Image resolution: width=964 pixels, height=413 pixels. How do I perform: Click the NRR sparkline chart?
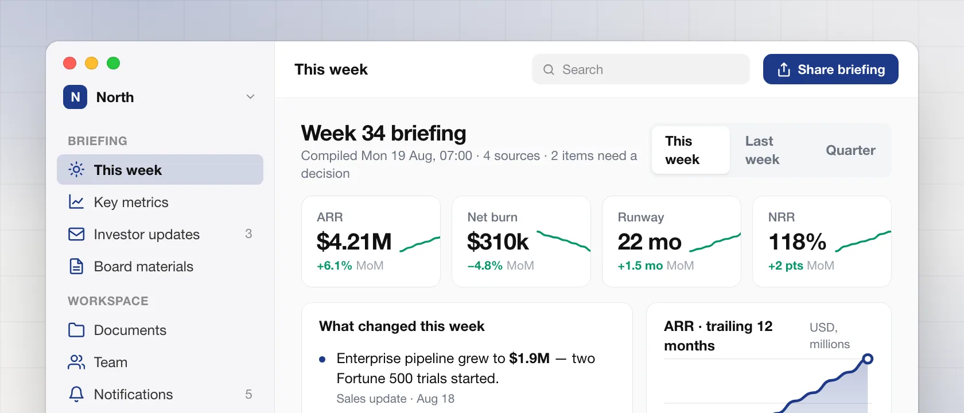coord(863,241)
